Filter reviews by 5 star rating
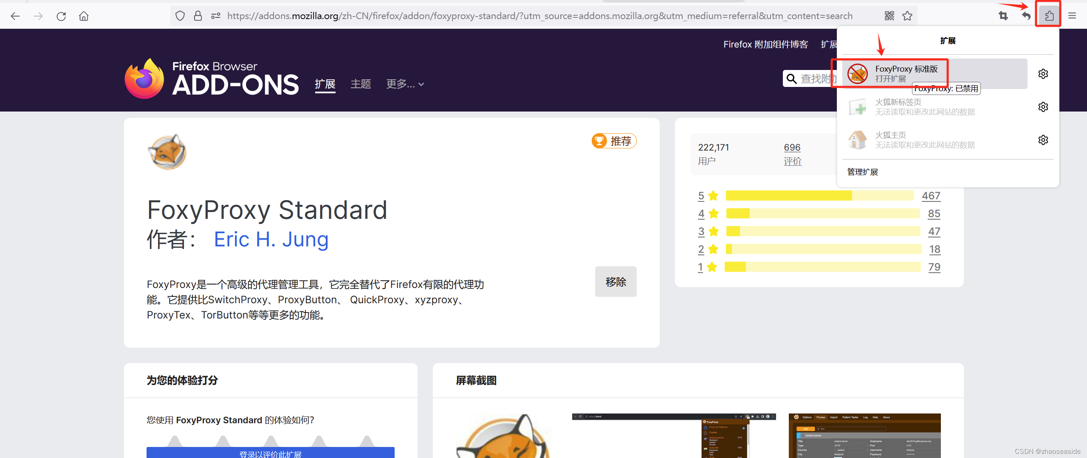 [x=708, y=195]
